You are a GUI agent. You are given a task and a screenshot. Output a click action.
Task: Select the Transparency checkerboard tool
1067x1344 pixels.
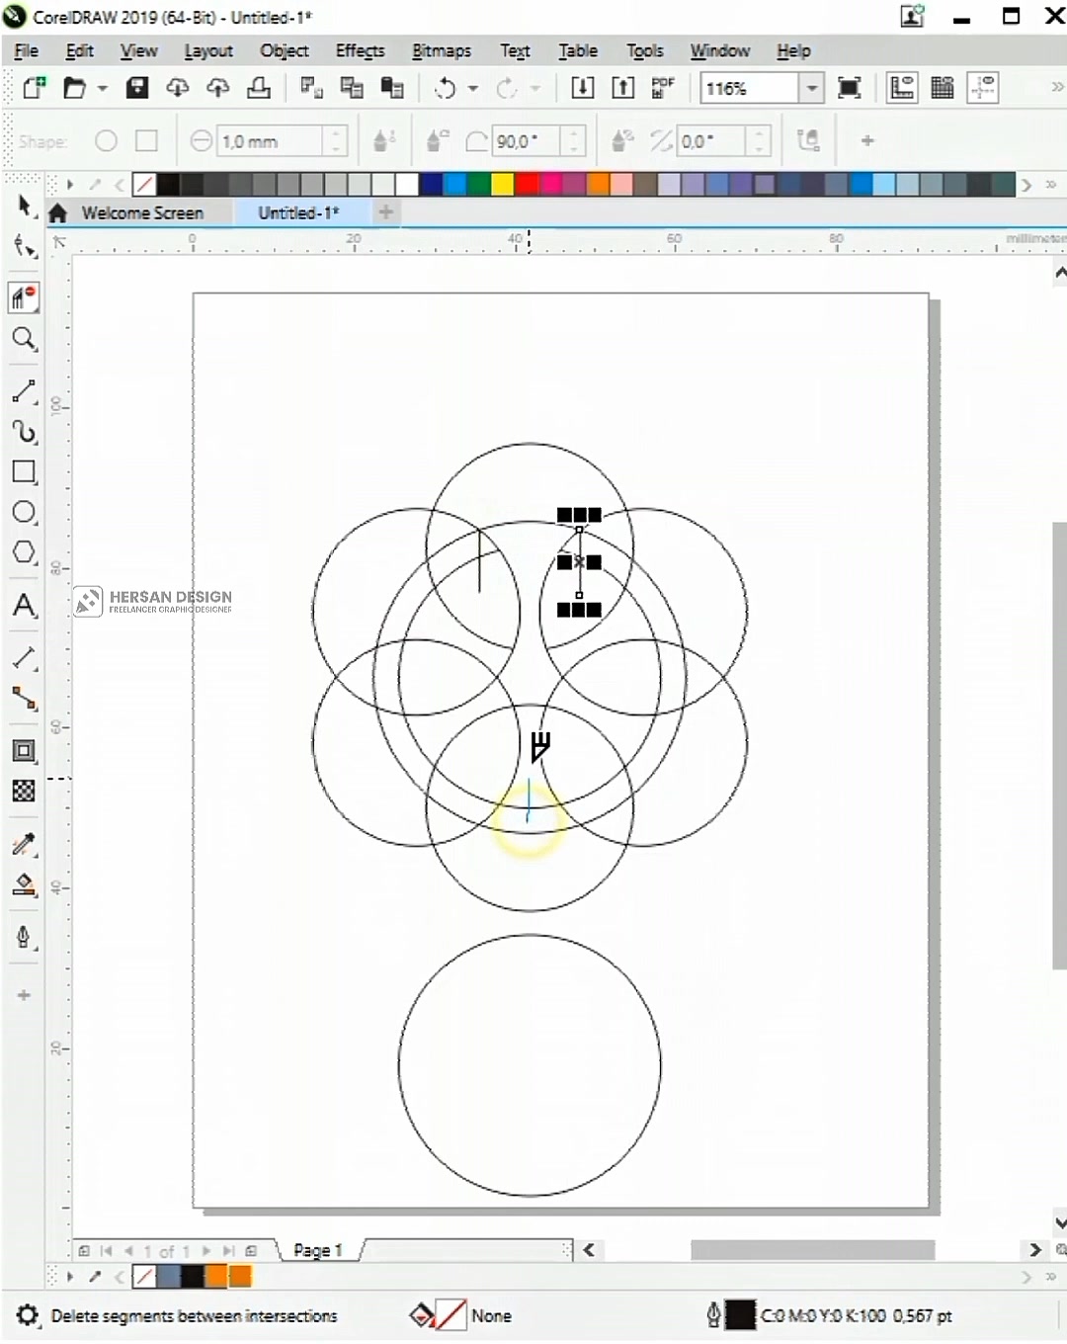[x=24, y=791]
